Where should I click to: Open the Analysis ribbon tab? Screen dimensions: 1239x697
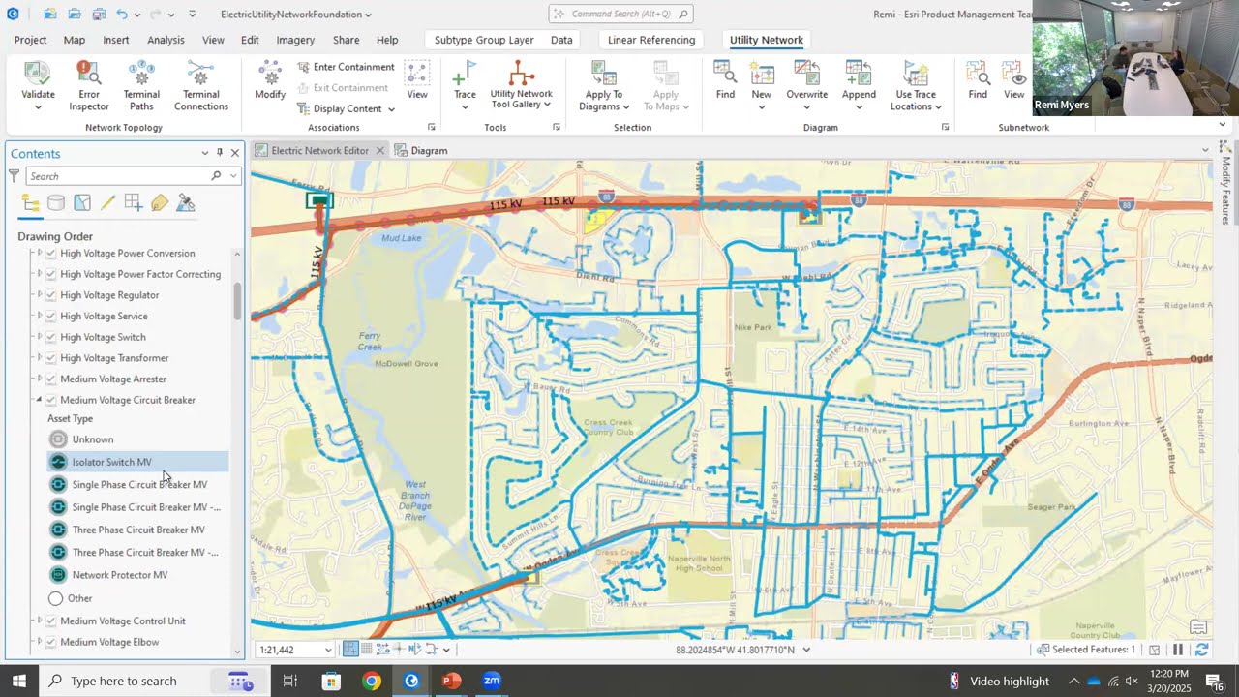pos(166,40)
